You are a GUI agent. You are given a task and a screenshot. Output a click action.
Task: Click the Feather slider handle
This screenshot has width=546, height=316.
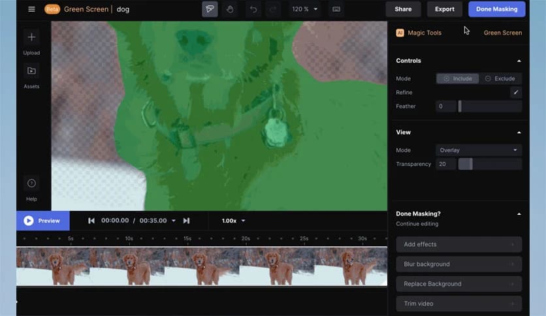click(460, 106)
